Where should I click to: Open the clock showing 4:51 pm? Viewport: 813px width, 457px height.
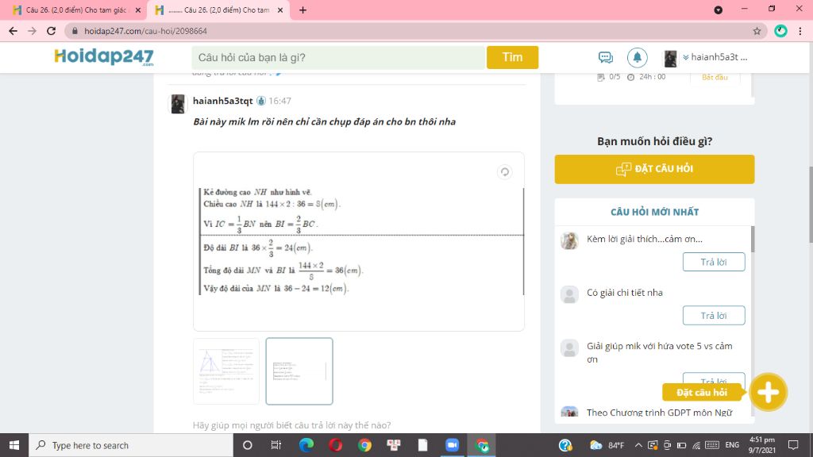[762, 445]
